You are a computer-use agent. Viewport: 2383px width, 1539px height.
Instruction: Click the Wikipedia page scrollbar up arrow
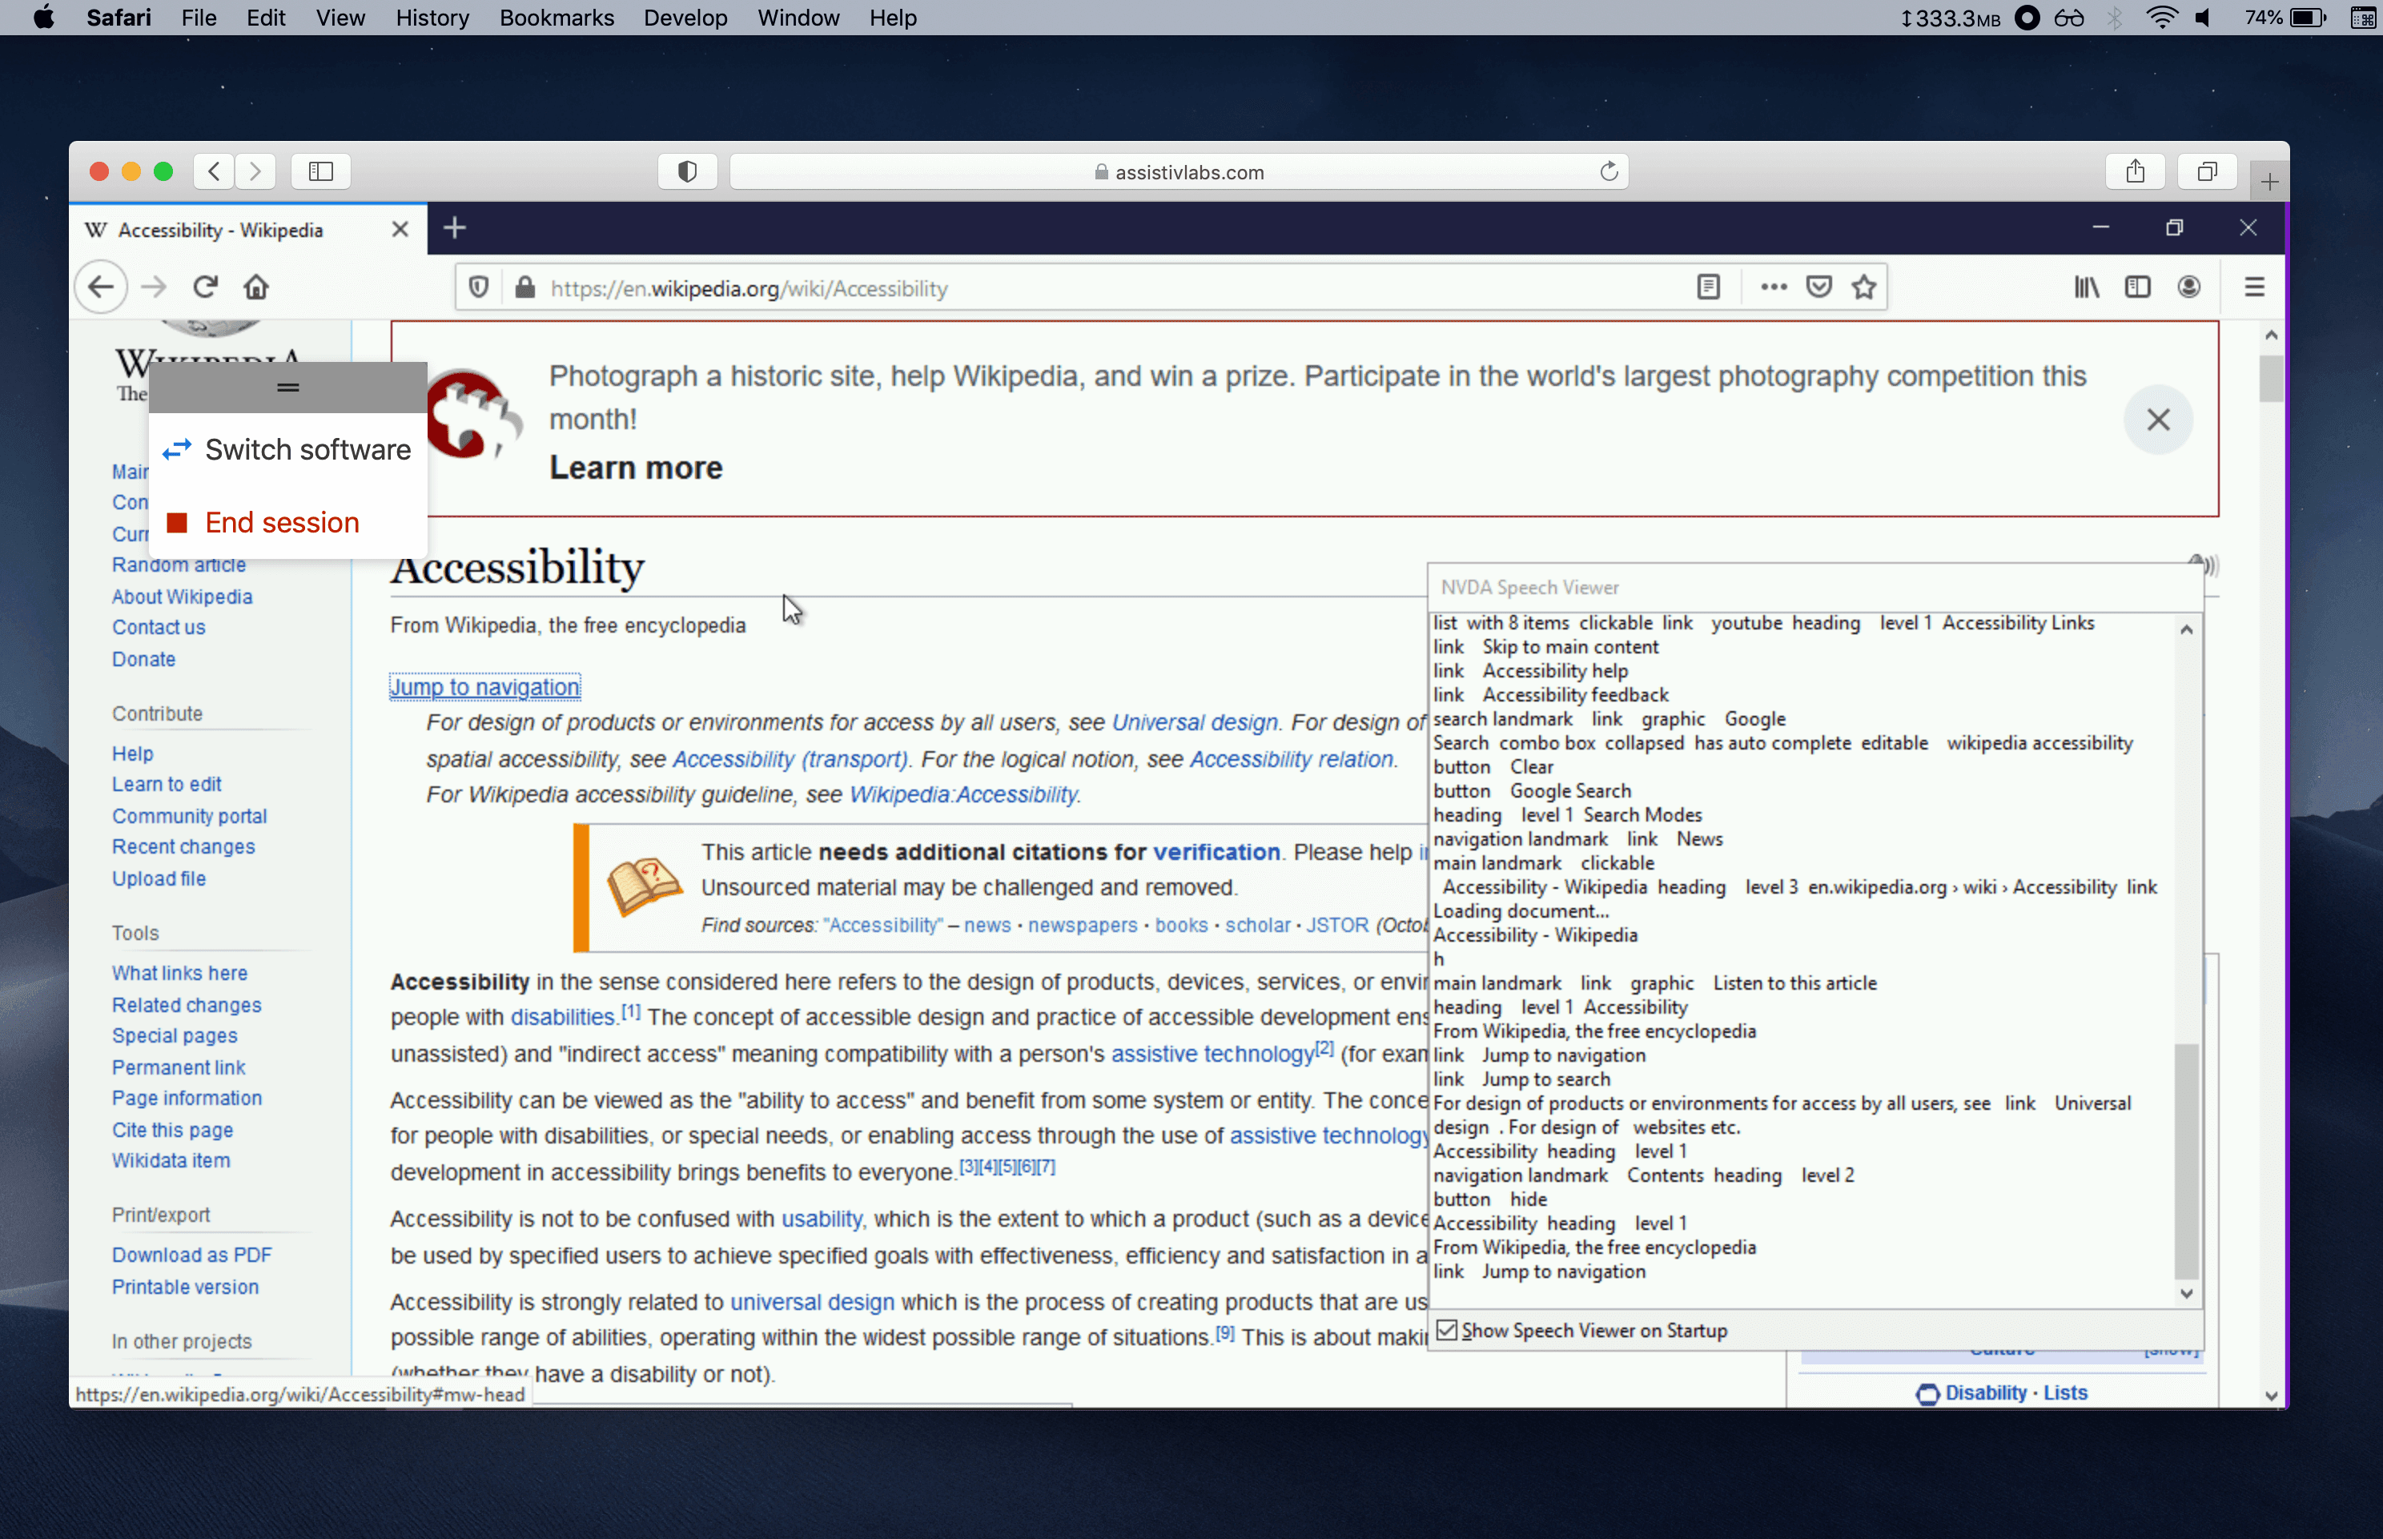[x=2271, y=335]
